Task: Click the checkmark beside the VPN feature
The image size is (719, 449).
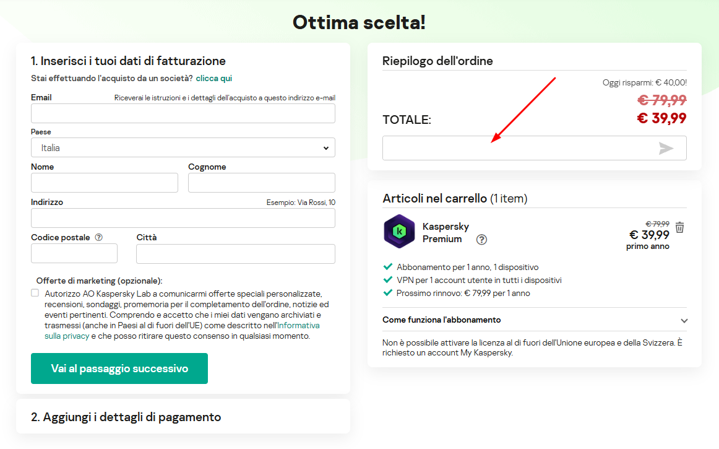Action: point(388,281)
